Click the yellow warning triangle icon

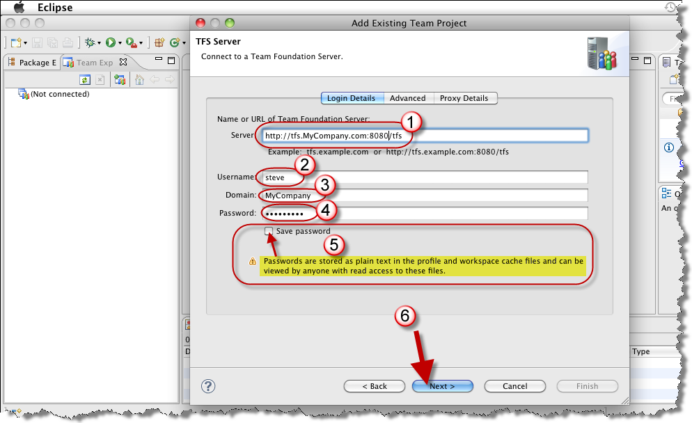[253, 261]
